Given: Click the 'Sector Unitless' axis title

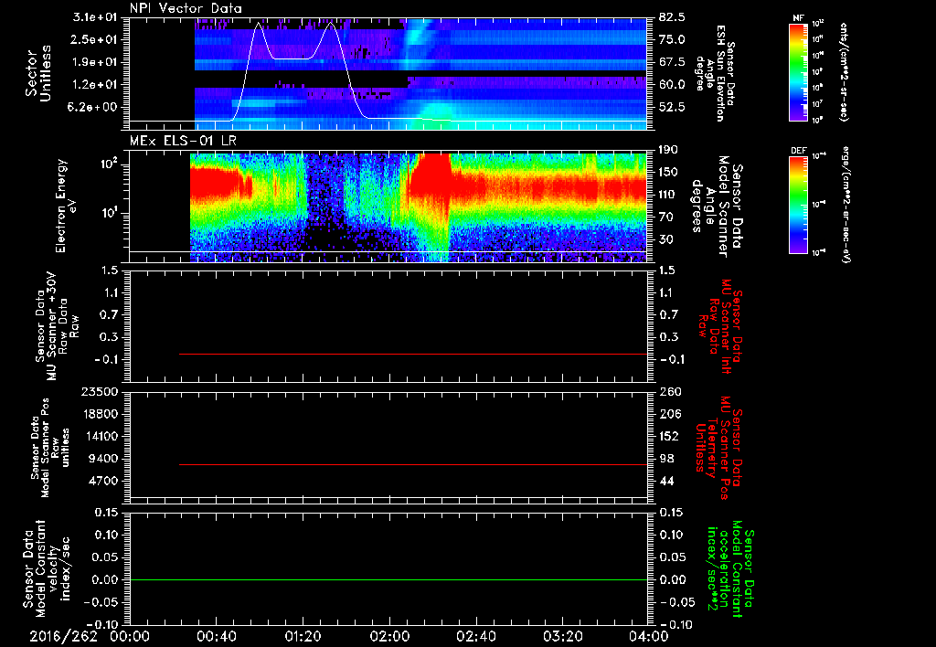Looking at the screenshot, I should (38, 73).
